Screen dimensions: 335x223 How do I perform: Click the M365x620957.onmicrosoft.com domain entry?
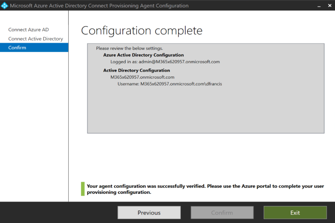click(x=141, y=77)
